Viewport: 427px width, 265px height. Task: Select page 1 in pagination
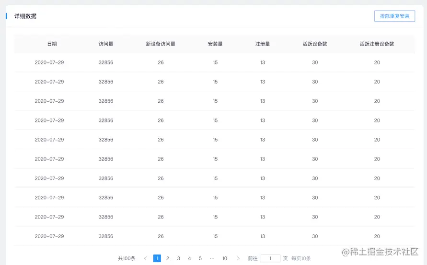157,258
